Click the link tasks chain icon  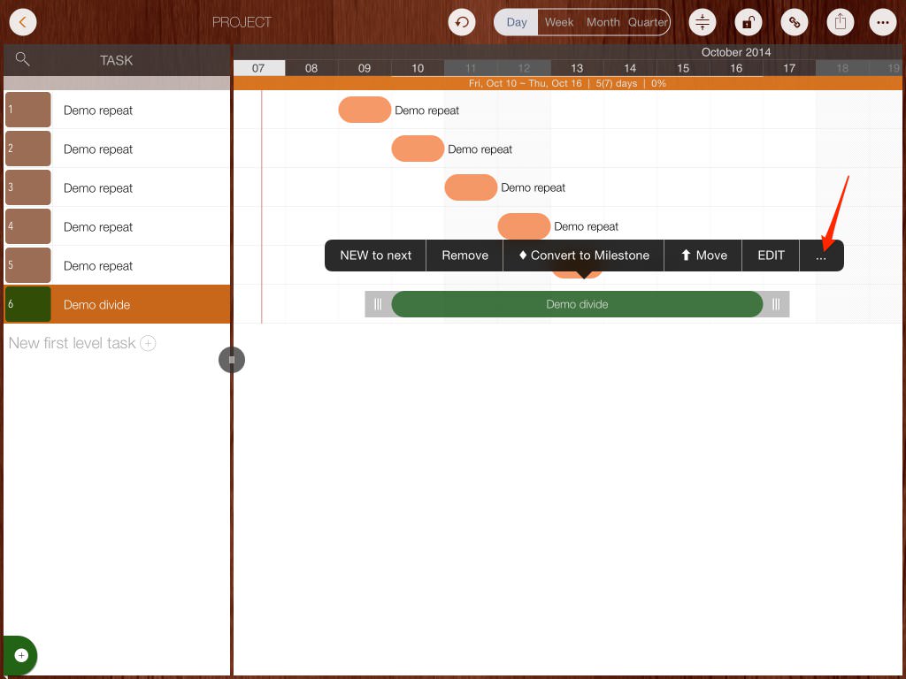coord(795,22)
